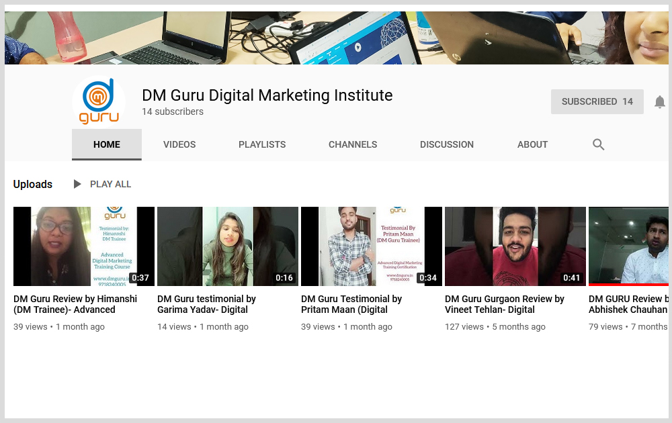The image size is (672, 423).
Task: Click the red watched progress bar on Abhishek video
Action: pyautogui.click(x=628, y=284)
